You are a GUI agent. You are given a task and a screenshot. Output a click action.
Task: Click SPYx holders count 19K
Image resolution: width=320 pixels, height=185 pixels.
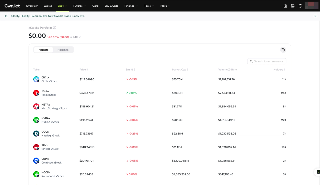[x=284, y=147]
